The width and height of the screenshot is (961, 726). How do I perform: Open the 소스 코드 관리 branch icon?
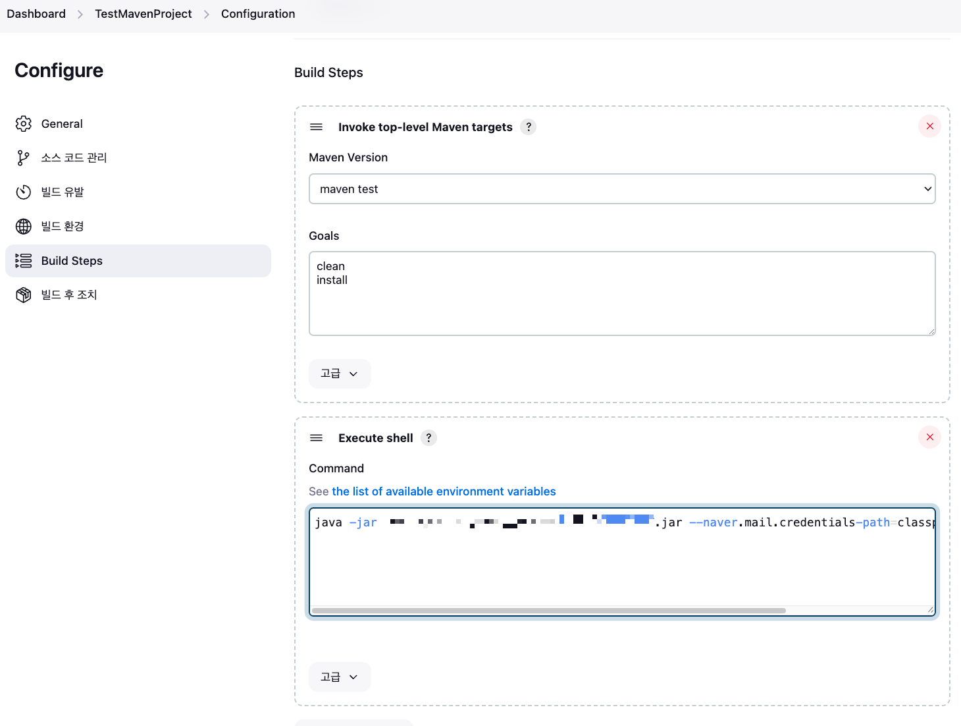[24, 157]
